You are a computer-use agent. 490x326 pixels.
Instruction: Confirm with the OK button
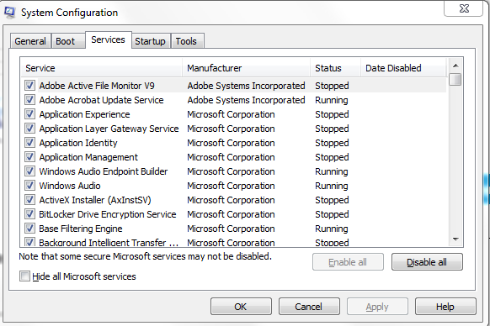point(241,307)
